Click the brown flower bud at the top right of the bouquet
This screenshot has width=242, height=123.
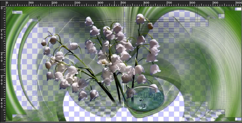click(150, 26)
